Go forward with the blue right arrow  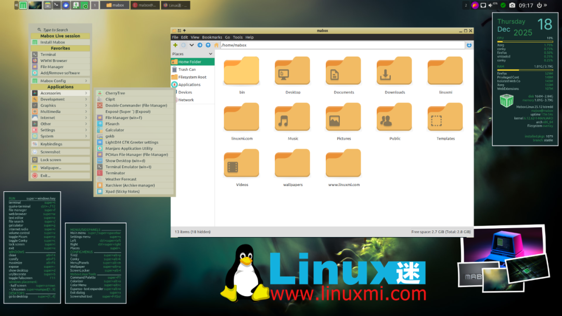pyautogui.click(x=200, y=45)
